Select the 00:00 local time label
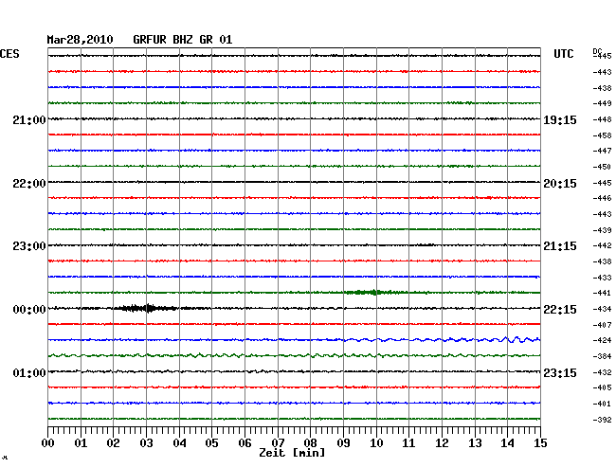616x468 pixels. (29, 310)
